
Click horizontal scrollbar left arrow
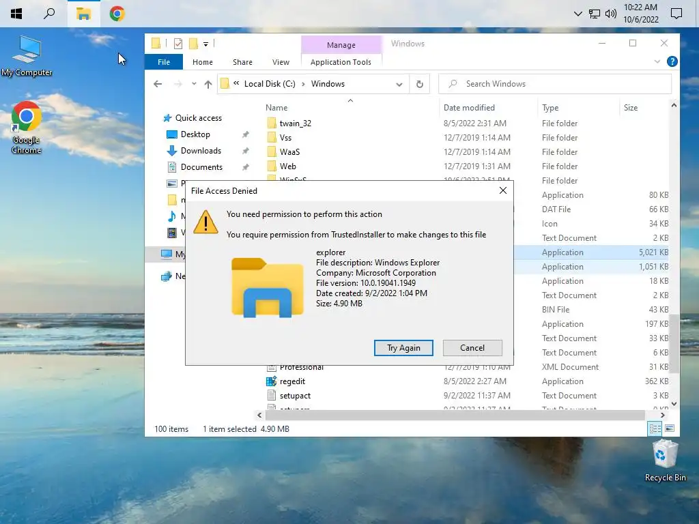pyautogui.click(x=259, y=416)
